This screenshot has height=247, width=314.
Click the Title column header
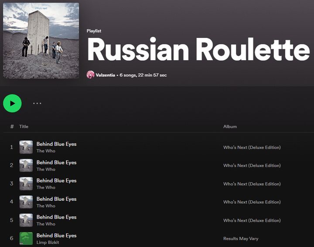point(24,127)
